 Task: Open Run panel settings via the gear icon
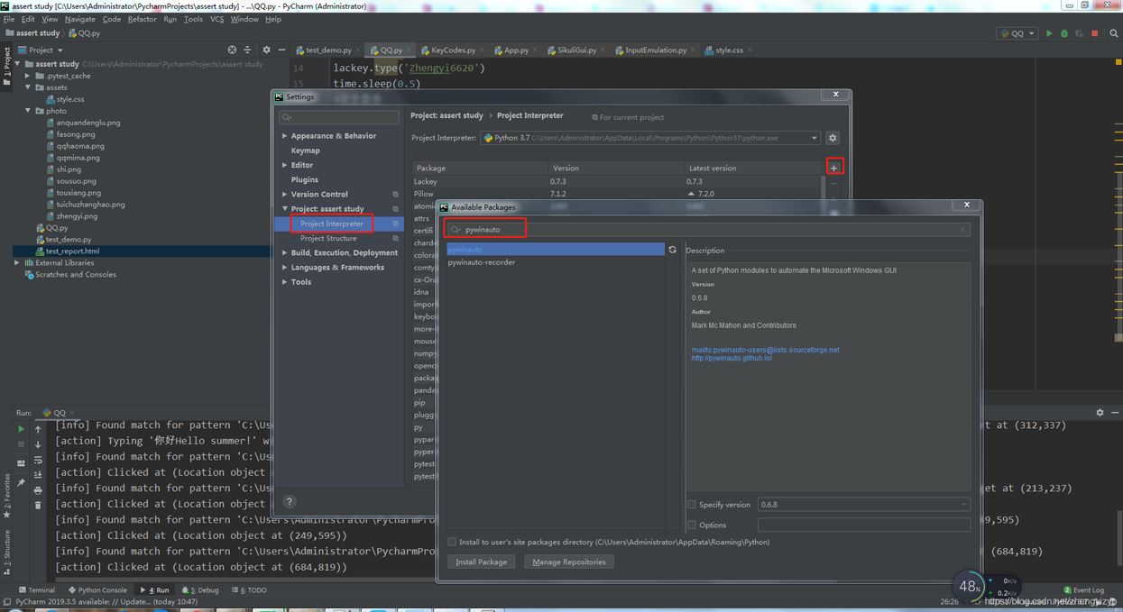pyautogui.click(x=1099, y=412)
